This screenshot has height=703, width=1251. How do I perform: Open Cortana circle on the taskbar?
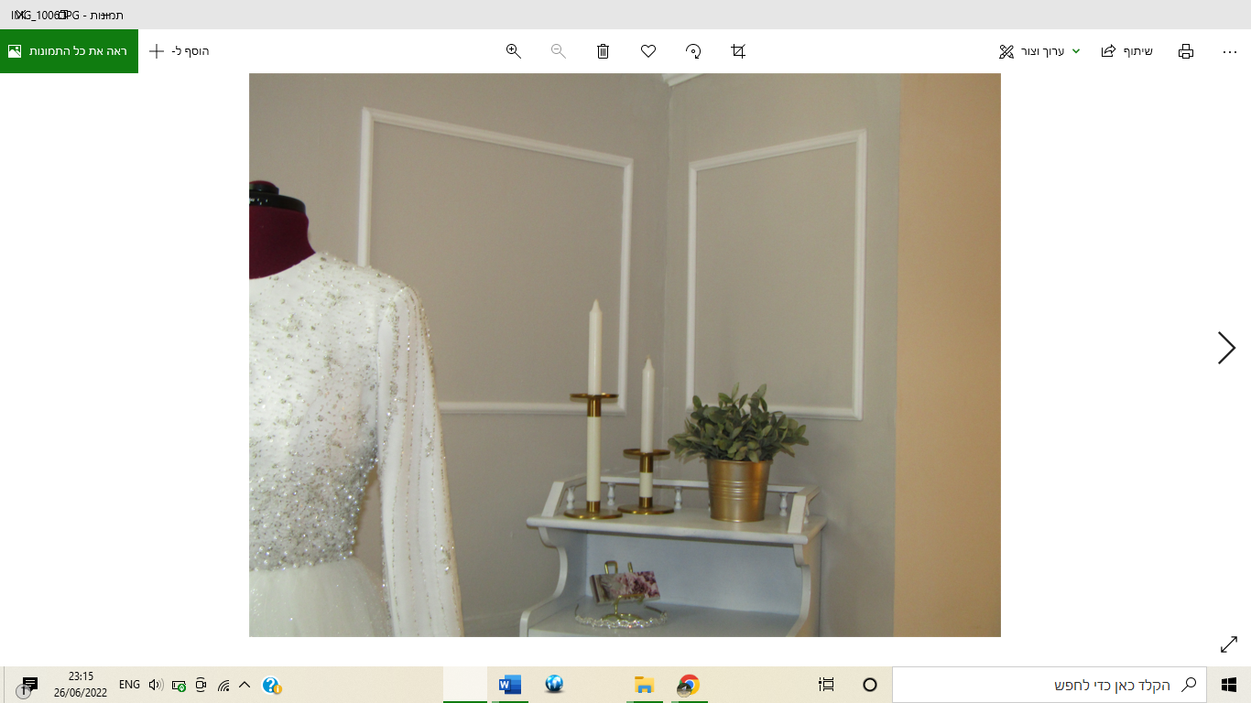[x=870, y=685]
